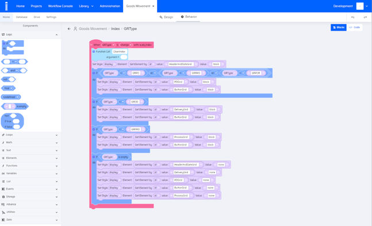The image size is (372, 226).
Task: Open the Workflow Console menu
Action: point(60,6)
